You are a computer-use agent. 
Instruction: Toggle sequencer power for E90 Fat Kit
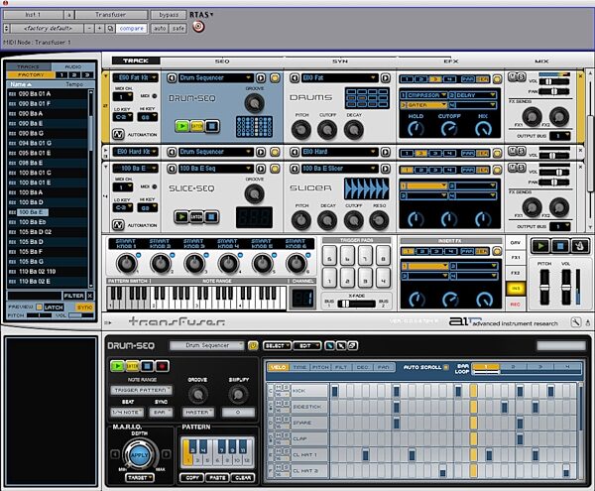[x=275, y=78]
